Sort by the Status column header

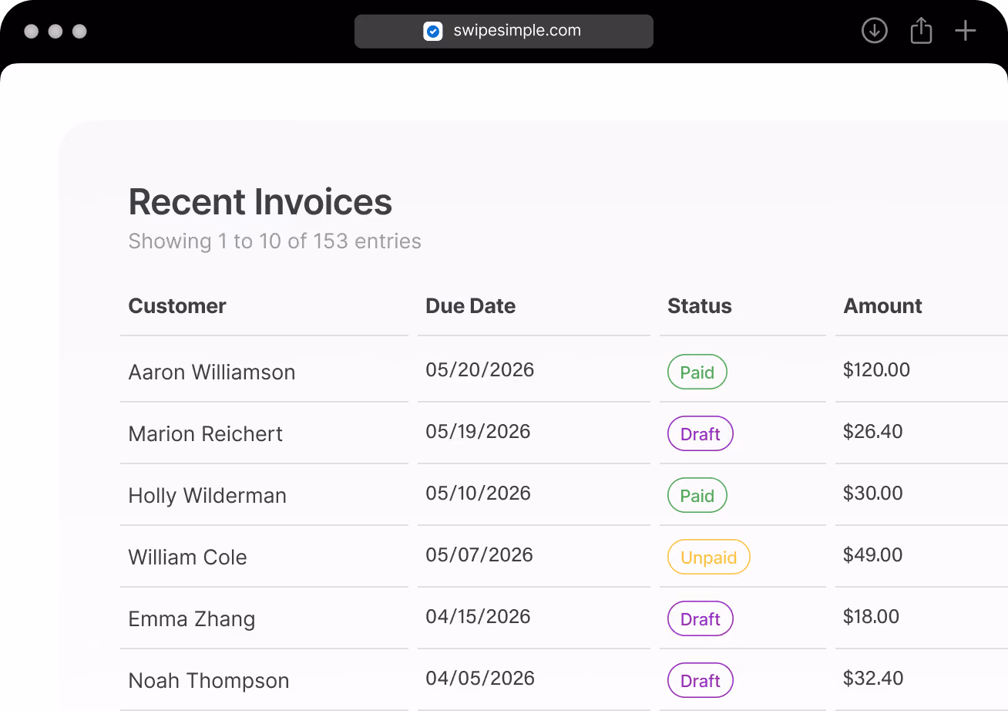[x=699, y=306]
